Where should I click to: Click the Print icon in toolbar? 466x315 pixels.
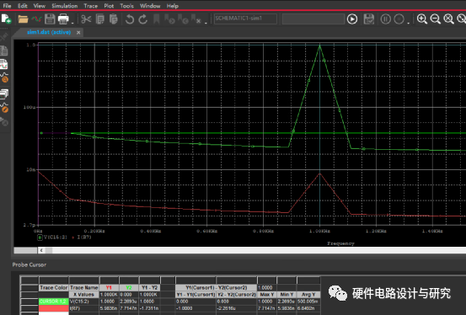point(63,19)
